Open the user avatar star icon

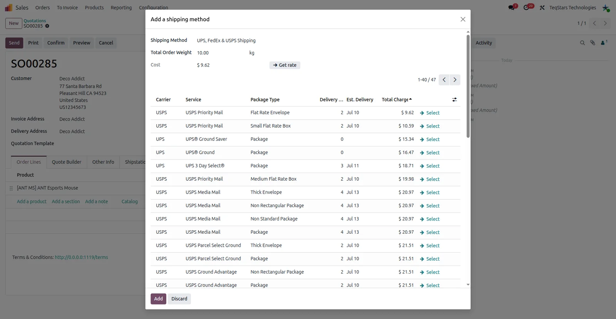point(606,8)
